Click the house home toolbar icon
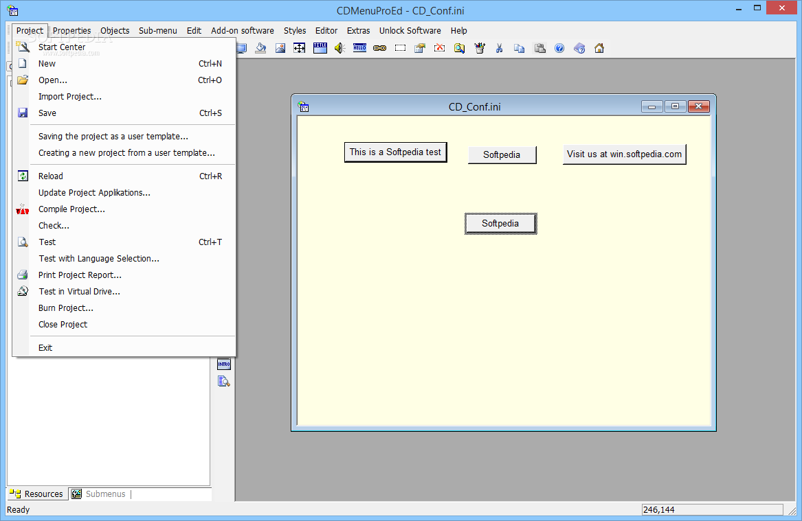Viewport: 802px width, 521px height. pos(599,48)
